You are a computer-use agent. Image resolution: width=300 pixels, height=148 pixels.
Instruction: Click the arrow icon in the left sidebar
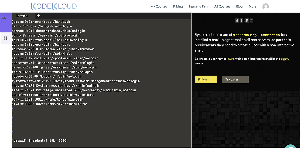click(4, 19)
